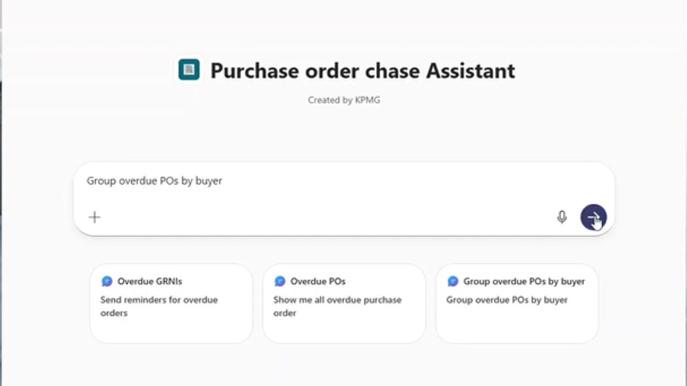Click the Purchase order chase Assistant logo
Image resolution: width=687 pixels, height=386 pixels.
pos(189,70)
